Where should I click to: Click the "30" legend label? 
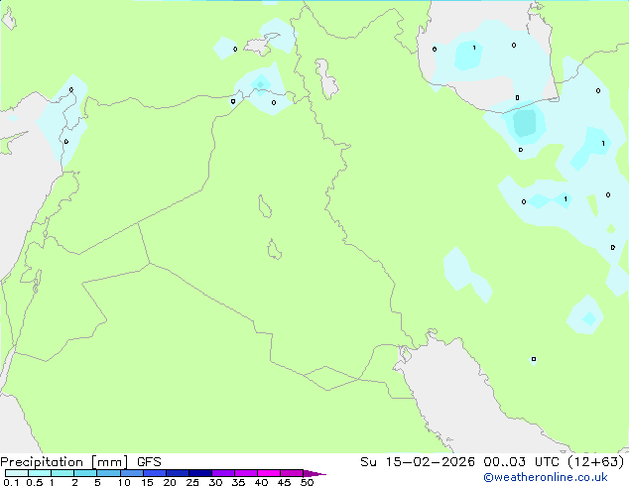point(215,482)
